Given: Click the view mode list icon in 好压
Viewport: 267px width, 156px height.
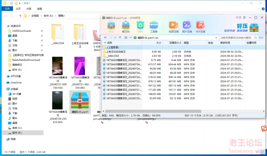Looking at the screenshot, I should [126, 38].
